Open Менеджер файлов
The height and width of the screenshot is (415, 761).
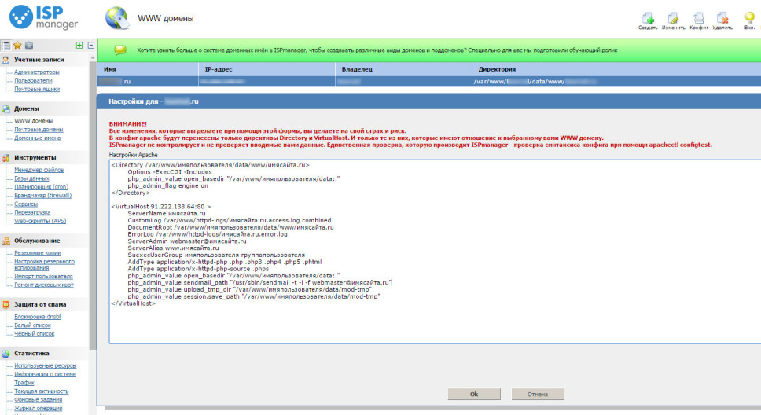[39, 170]
